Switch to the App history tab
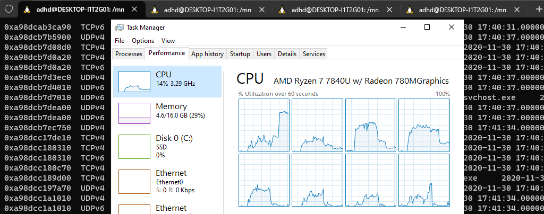 tap(207, 53)
